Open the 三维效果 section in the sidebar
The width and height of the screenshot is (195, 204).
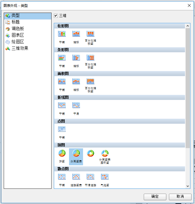[x=20, y=48]
